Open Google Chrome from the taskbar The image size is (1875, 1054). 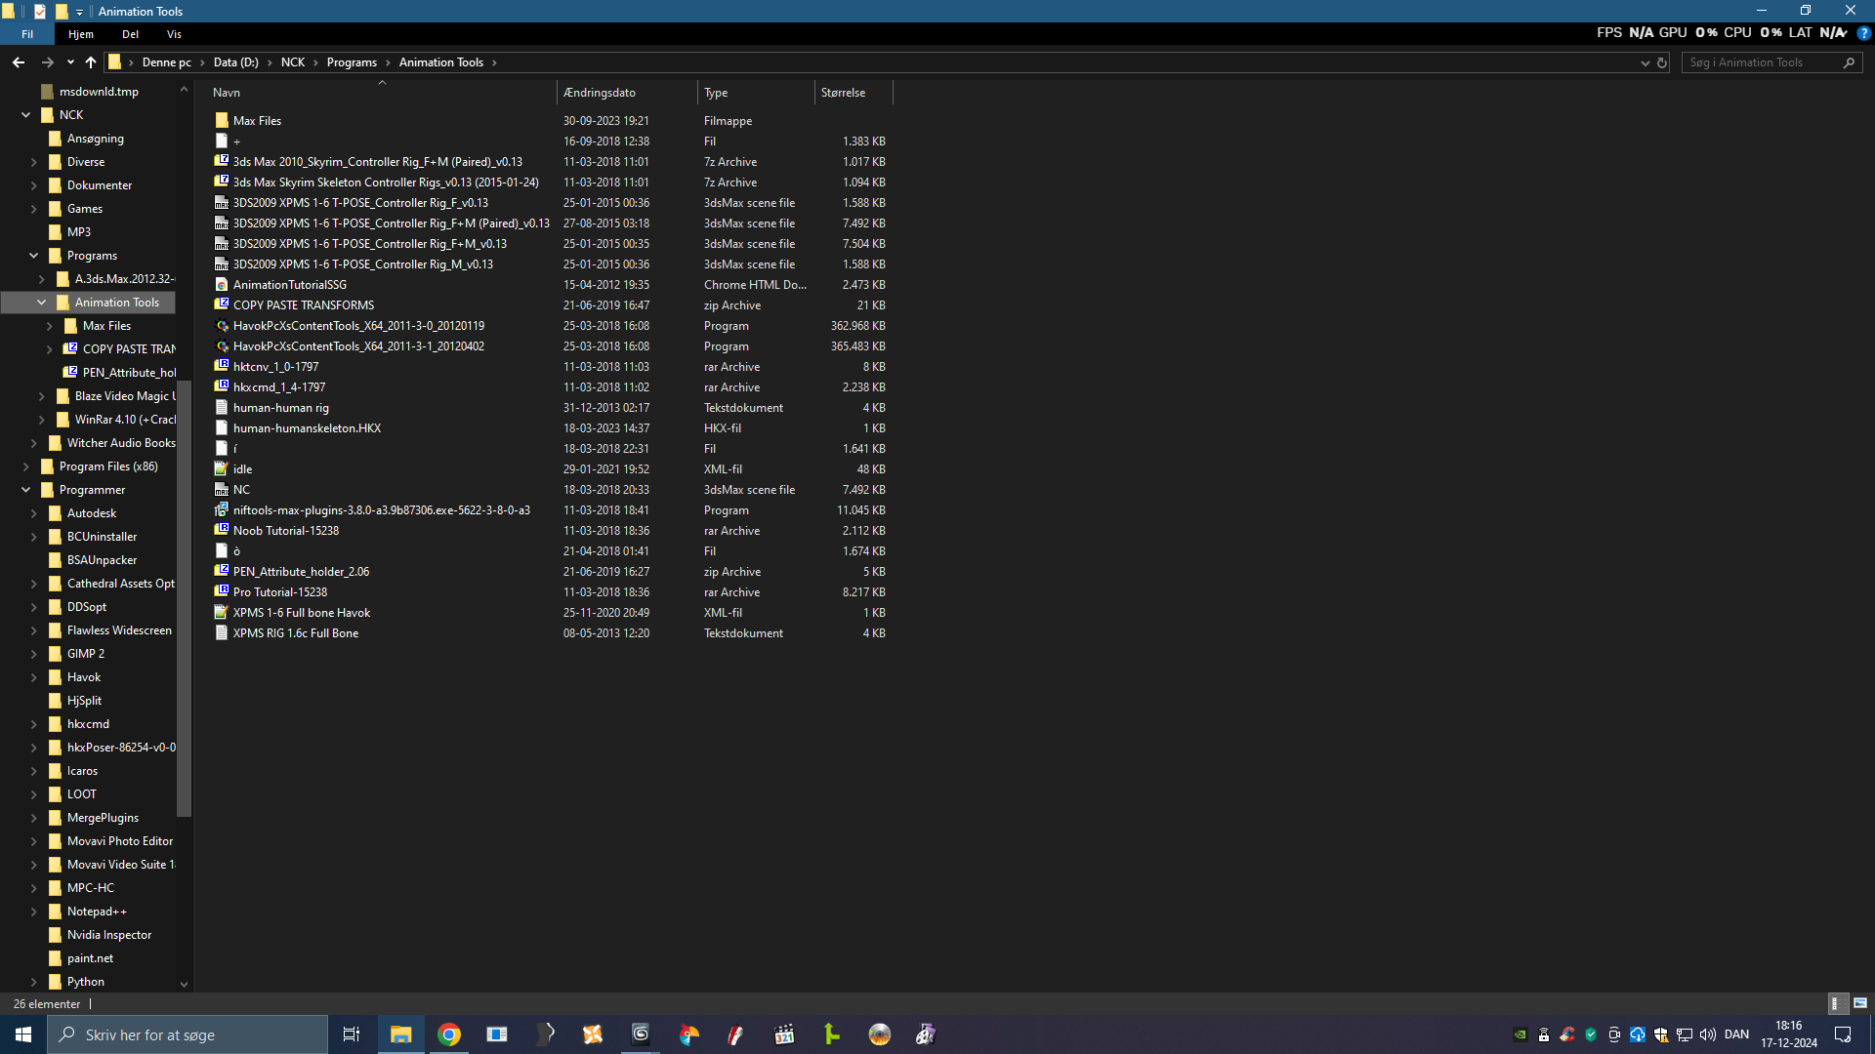tap(449, 1034)
